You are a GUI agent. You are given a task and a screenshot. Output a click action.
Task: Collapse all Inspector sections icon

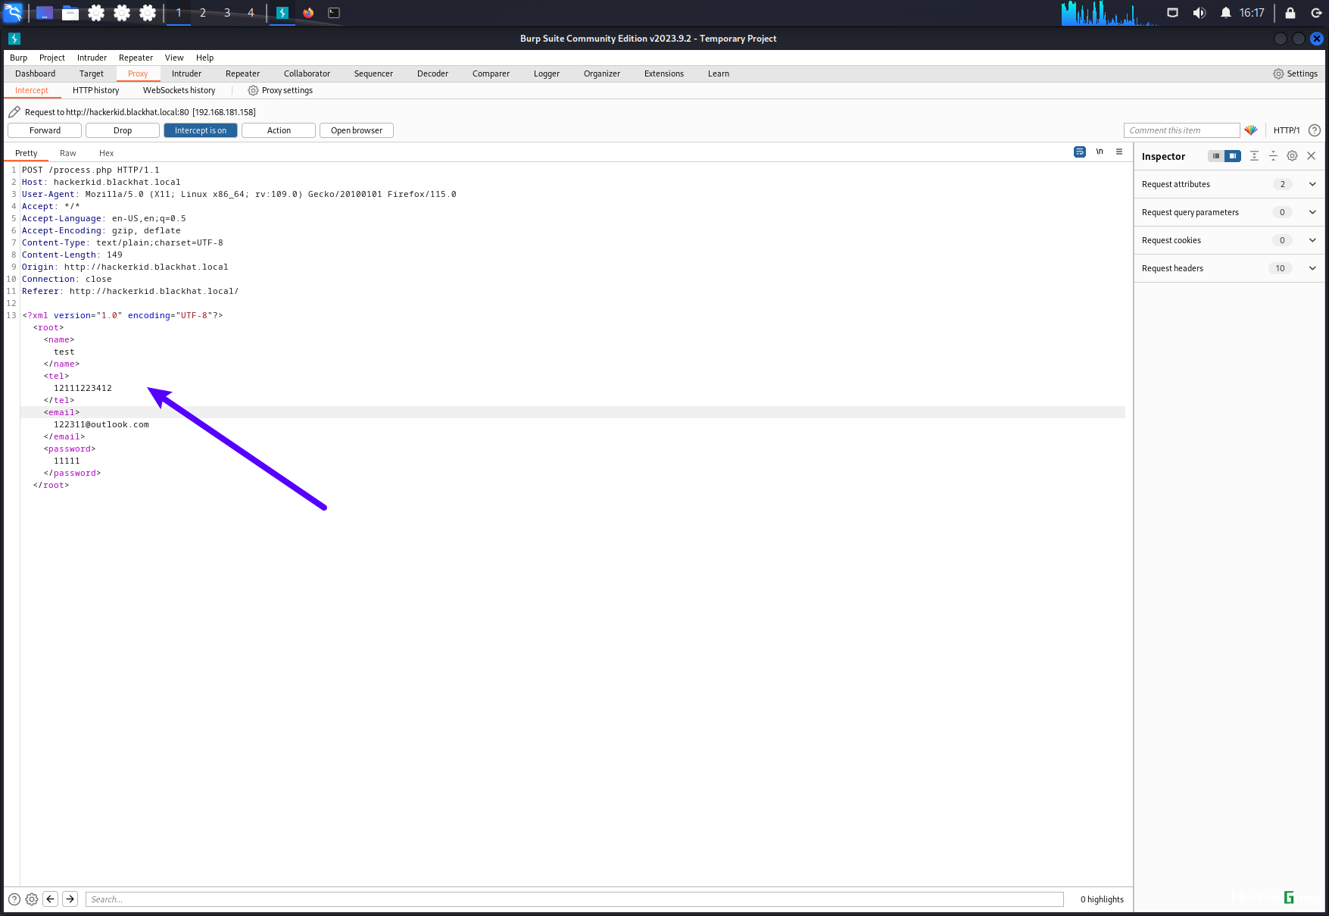tap(1274, 156)
